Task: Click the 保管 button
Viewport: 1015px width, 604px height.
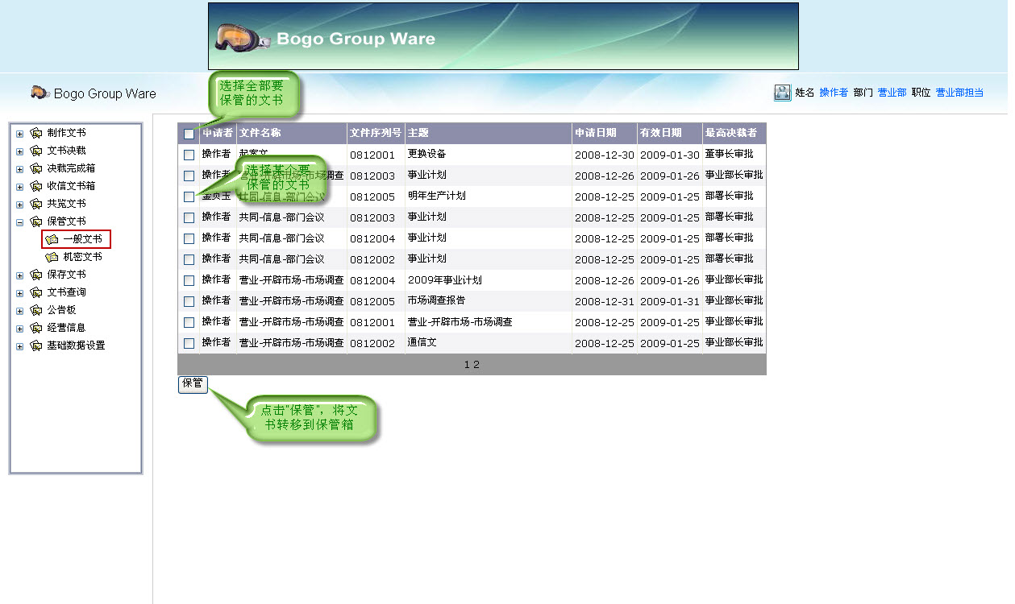Action: coord(193,383)
